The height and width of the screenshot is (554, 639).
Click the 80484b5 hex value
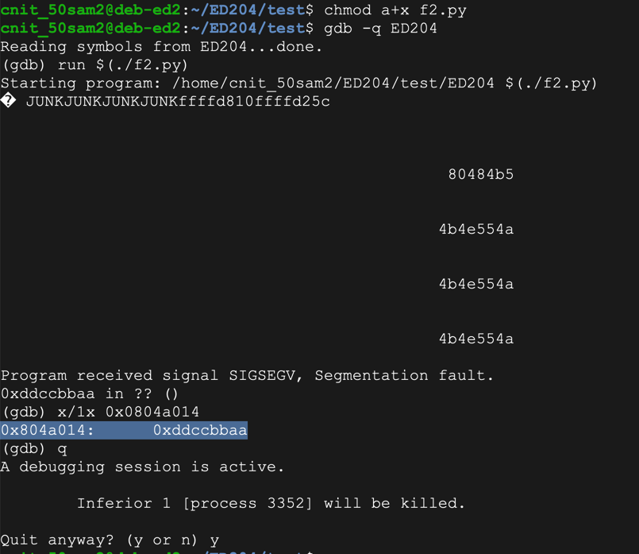(480, 174)
